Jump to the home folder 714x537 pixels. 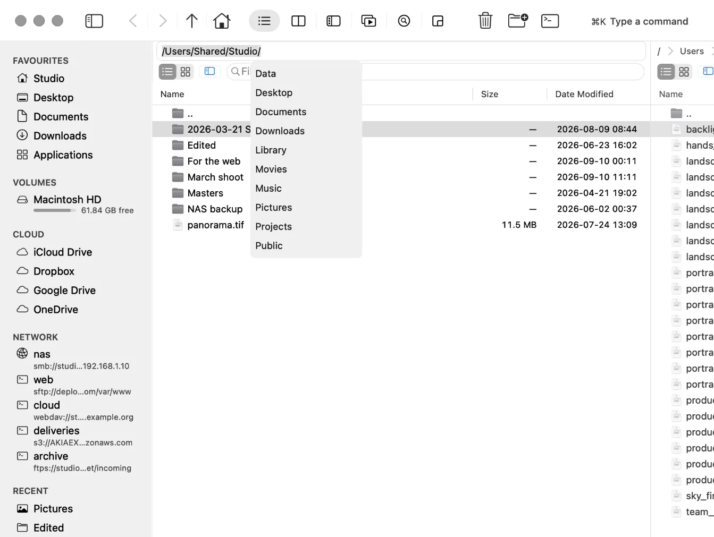point(222,21)
